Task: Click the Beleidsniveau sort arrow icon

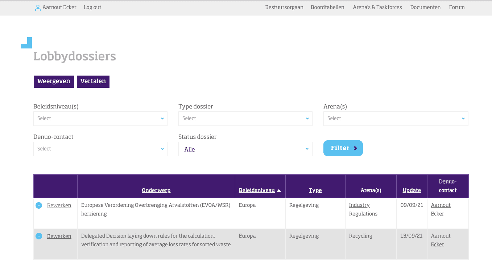Action: (279, 190)
